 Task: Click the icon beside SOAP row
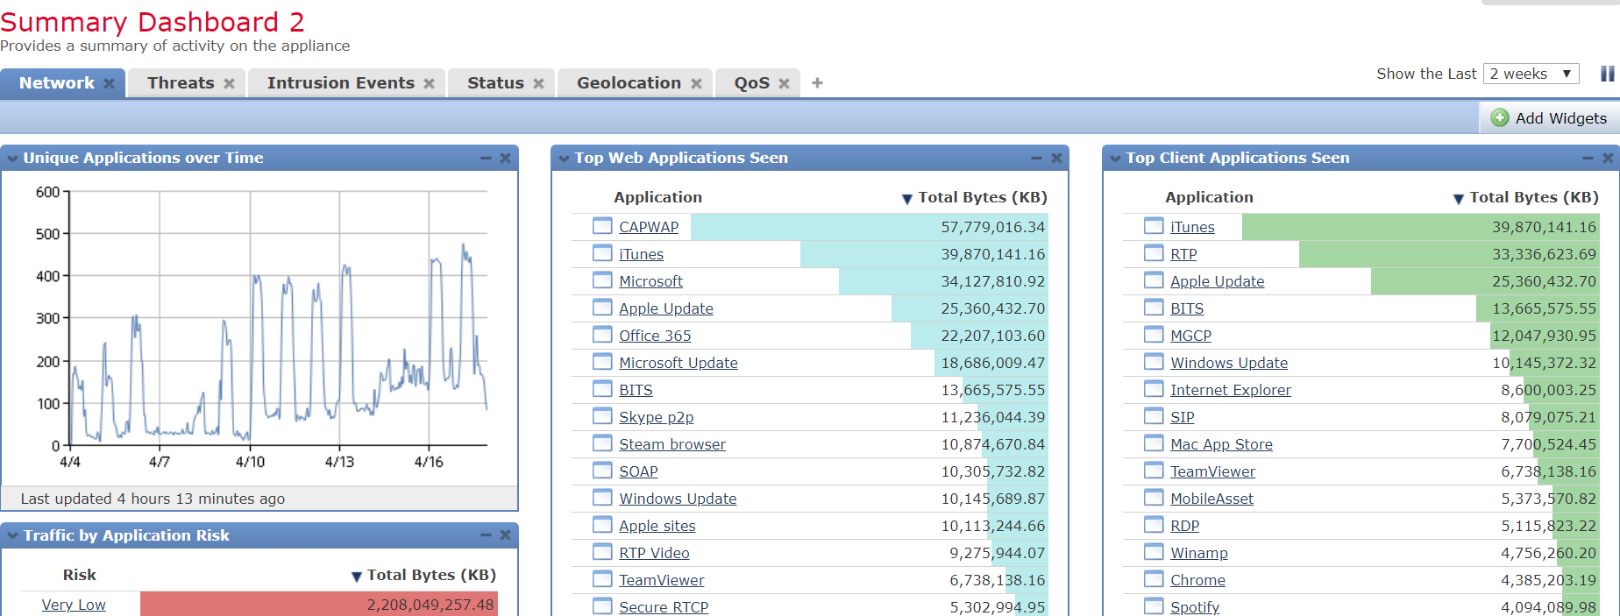[x=602, y=471]
